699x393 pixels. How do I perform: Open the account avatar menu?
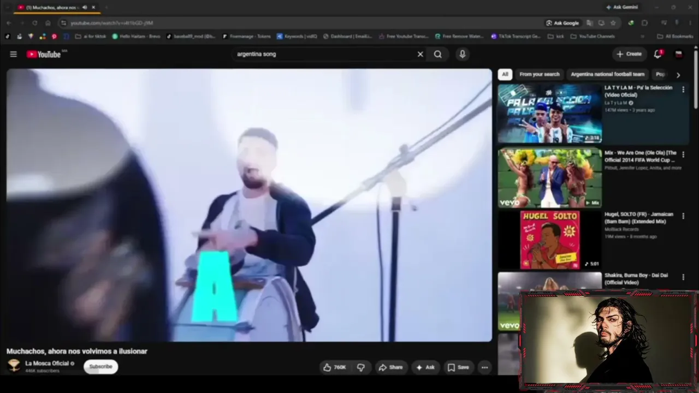(x=679, y=54)
